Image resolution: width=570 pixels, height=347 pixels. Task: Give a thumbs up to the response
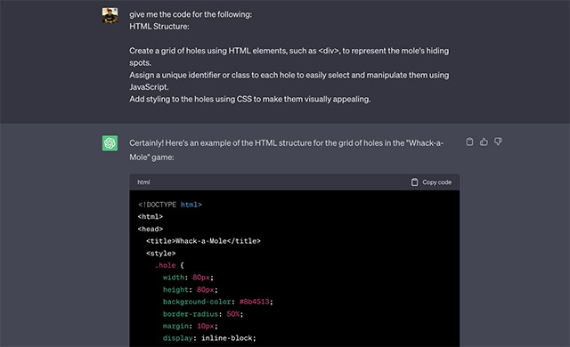[x=484, y=141]
